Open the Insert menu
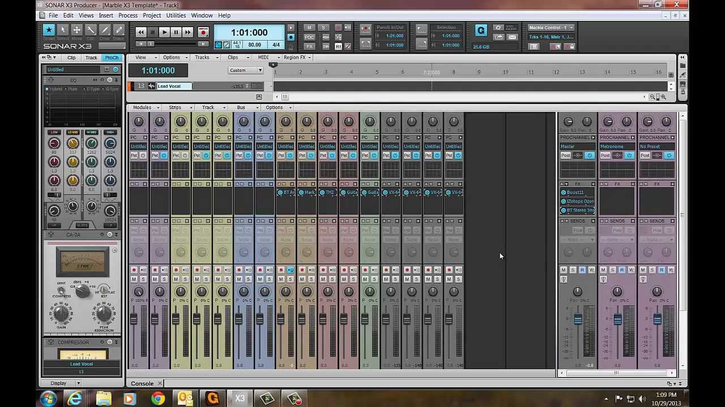Screen dimensions: 725x407 (106, 15)
